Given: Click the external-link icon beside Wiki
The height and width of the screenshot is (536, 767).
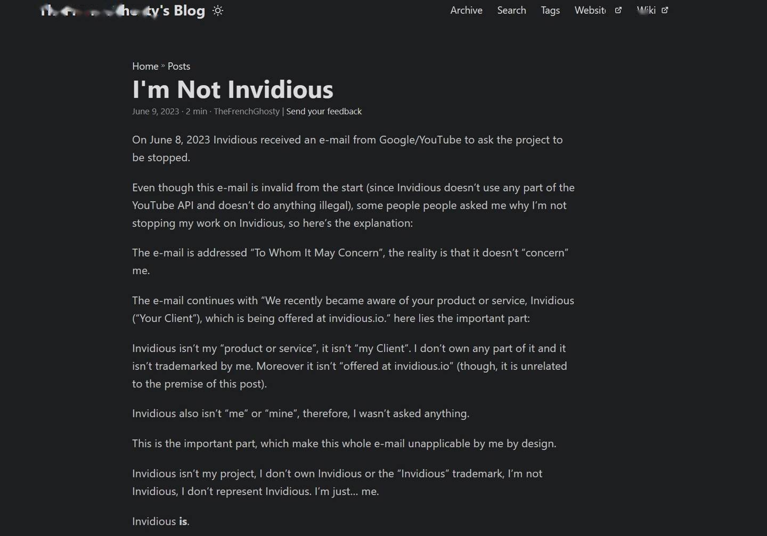Looking at the screenshot, I should (665, 10).
